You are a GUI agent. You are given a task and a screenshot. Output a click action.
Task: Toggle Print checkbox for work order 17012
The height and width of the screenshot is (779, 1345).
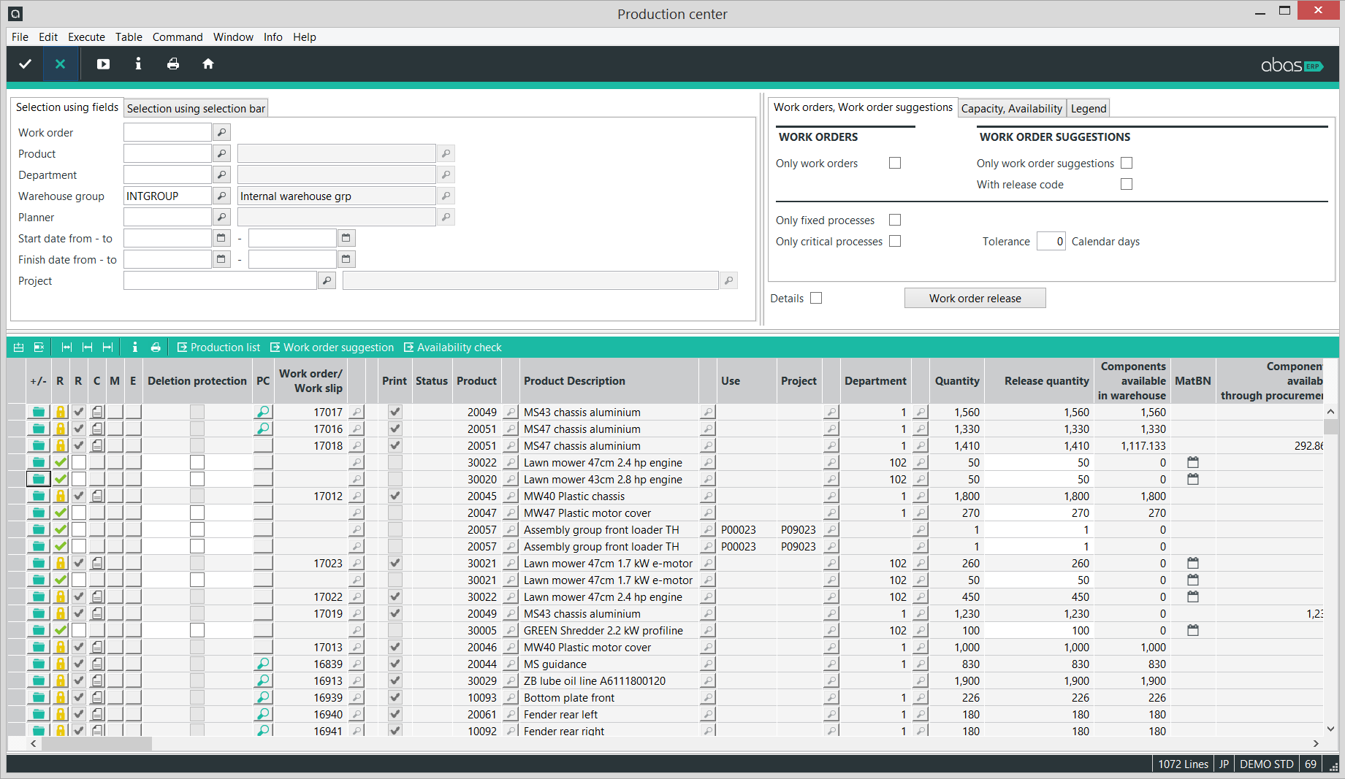[x=395, y=496]
